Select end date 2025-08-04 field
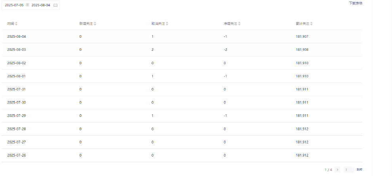This screenshot has width=392, height=176. pyautogui.click(x=41, y=5)
